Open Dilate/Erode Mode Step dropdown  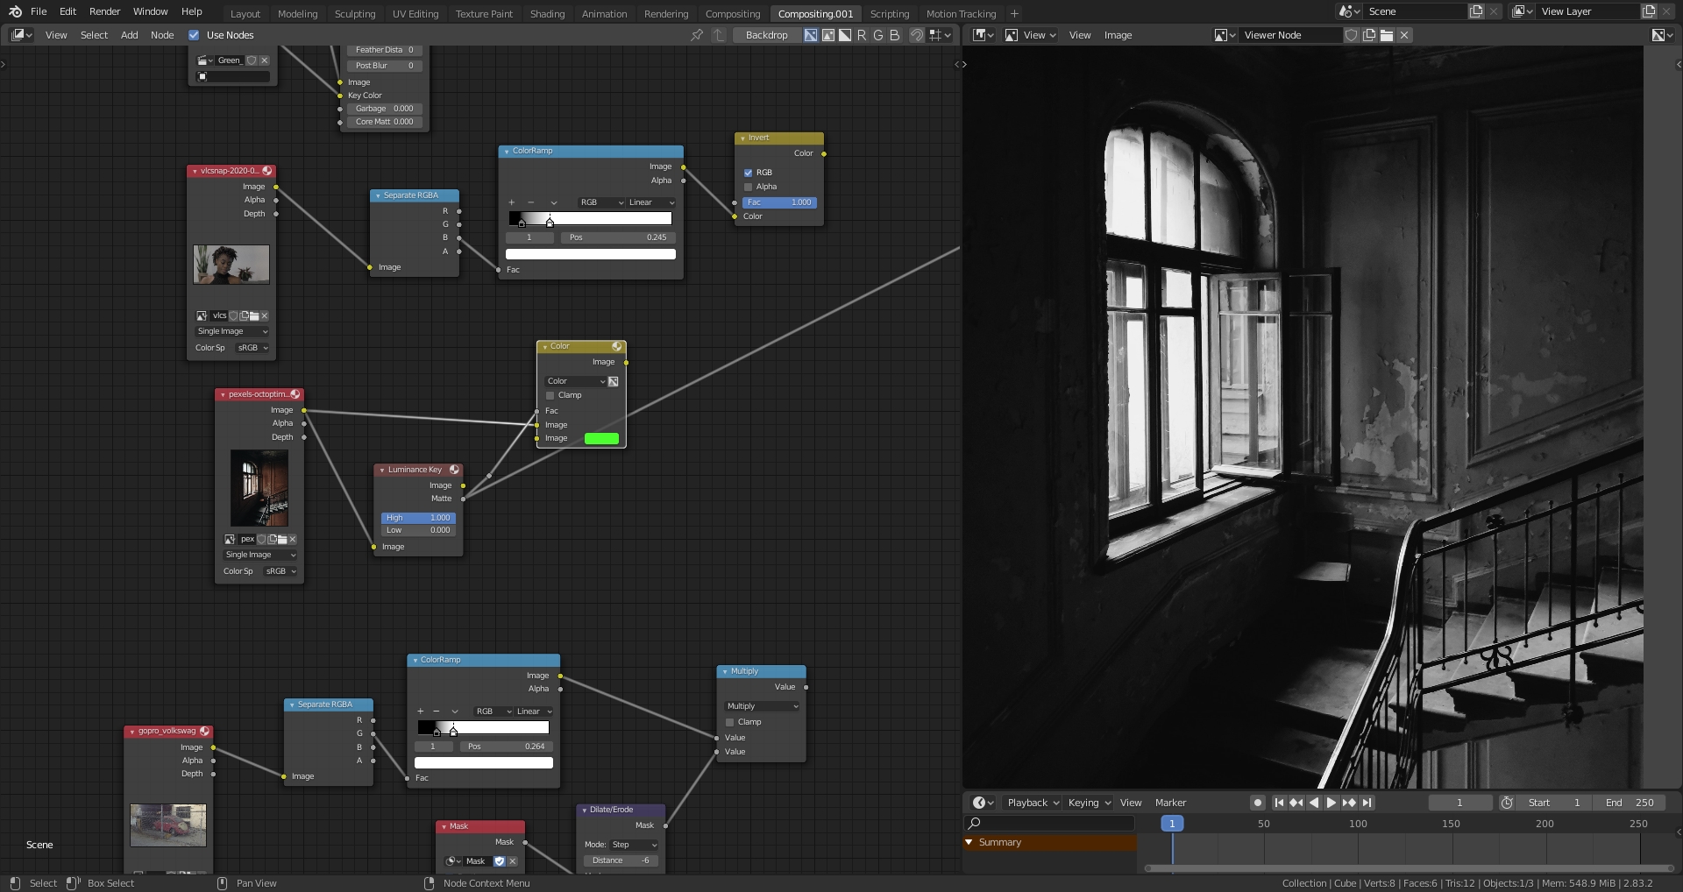tap(634, 845)
